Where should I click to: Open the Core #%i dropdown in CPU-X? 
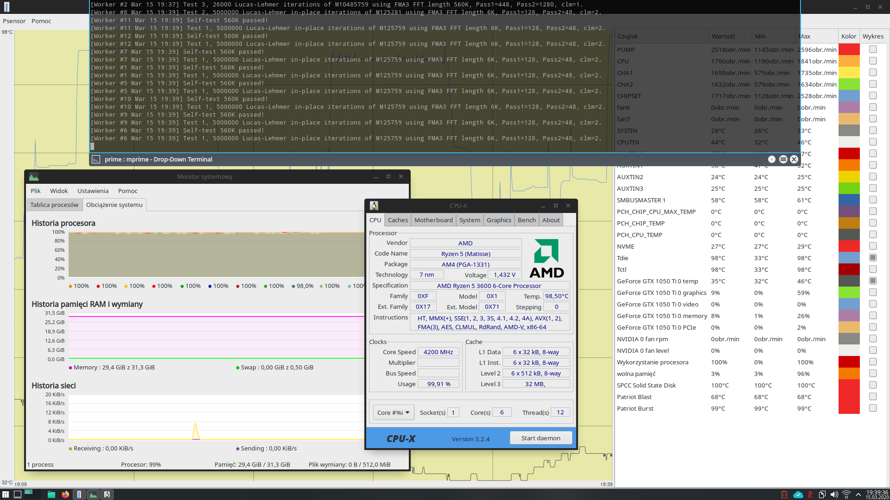394,412
